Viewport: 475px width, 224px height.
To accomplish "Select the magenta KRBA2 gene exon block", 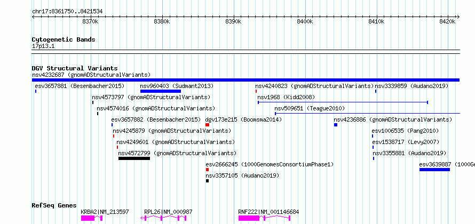I will coord(88,218).
